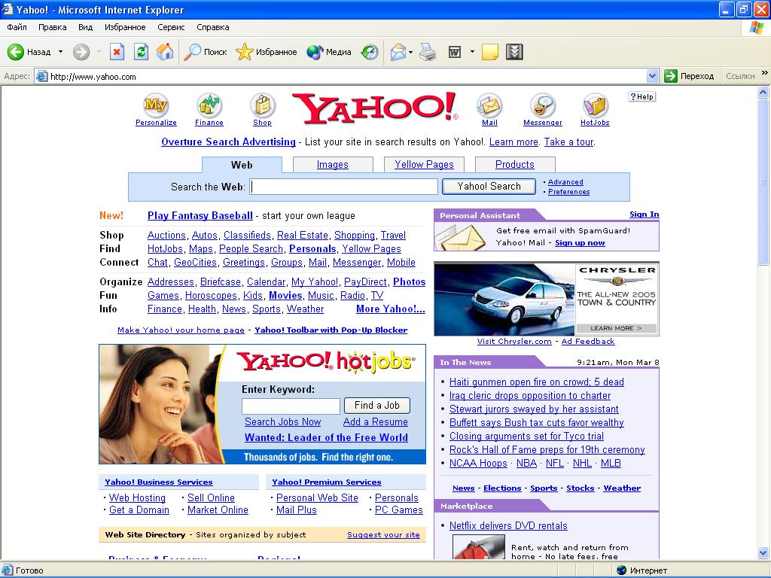Open the Избранное menu

(125, 27)
